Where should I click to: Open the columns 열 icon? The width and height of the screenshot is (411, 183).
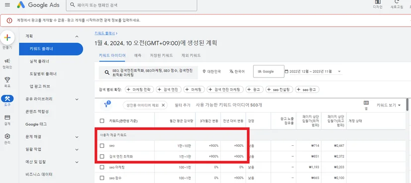coord(366,103)
